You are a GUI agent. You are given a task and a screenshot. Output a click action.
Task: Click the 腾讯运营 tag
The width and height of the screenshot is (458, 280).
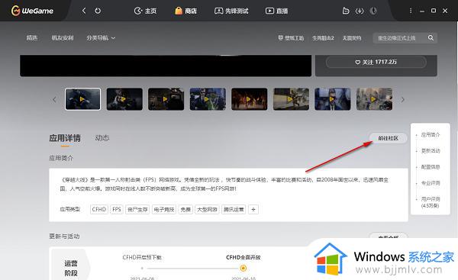tap(234, 209)
